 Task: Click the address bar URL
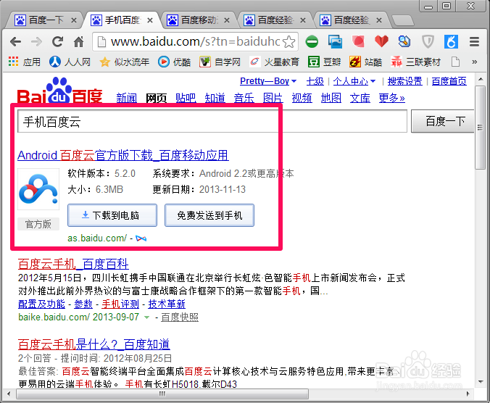click(196, 41)
